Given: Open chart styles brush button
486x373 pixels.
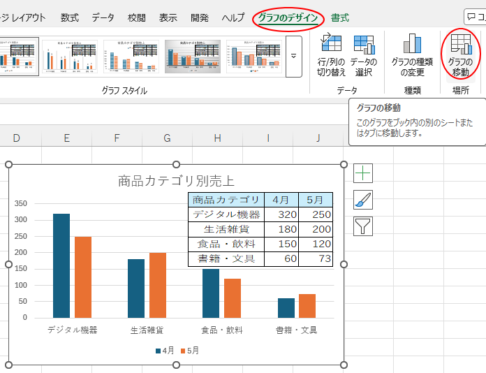Looking at the screenshot, I should click(x=363, y=200).
